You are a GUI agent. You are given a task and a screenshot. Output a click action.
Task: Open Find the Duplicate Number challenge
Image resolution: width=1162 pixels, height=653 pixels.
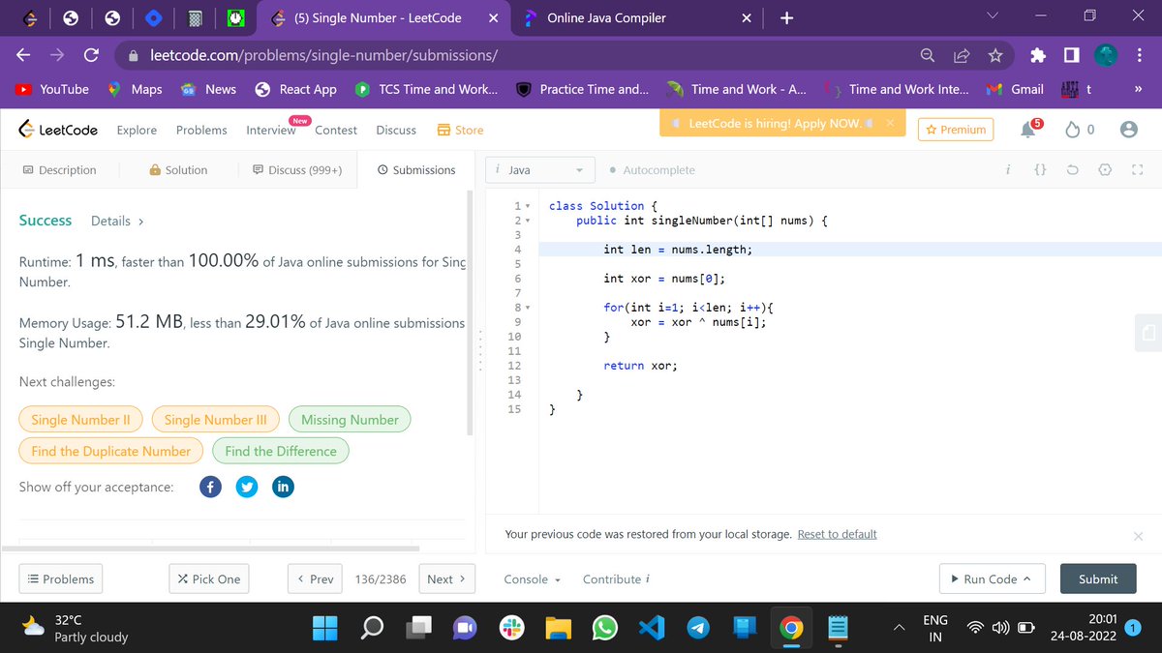point(111,451)
